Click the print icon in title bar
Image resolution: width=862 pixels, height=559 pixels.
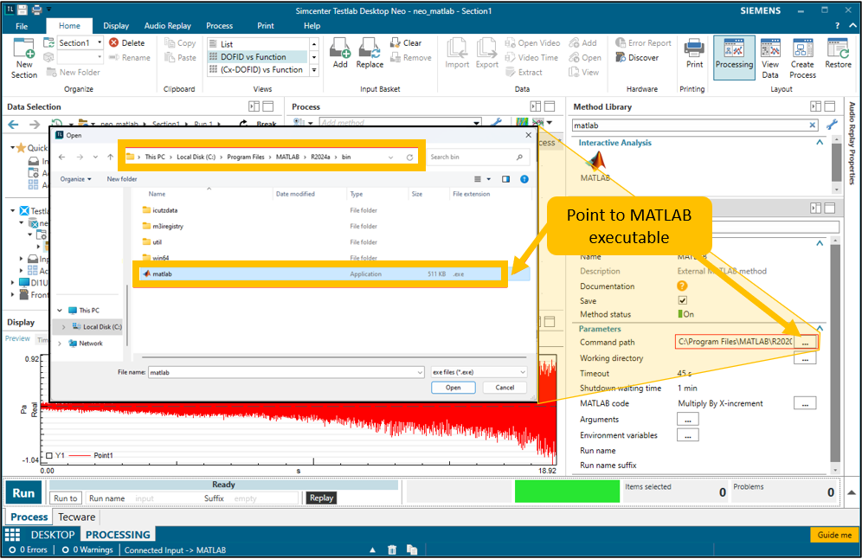[x=37, y=10]
